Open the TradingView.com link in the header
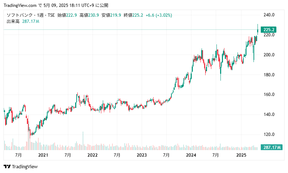This screenshot has width=288, height=173. coord(20,5)
